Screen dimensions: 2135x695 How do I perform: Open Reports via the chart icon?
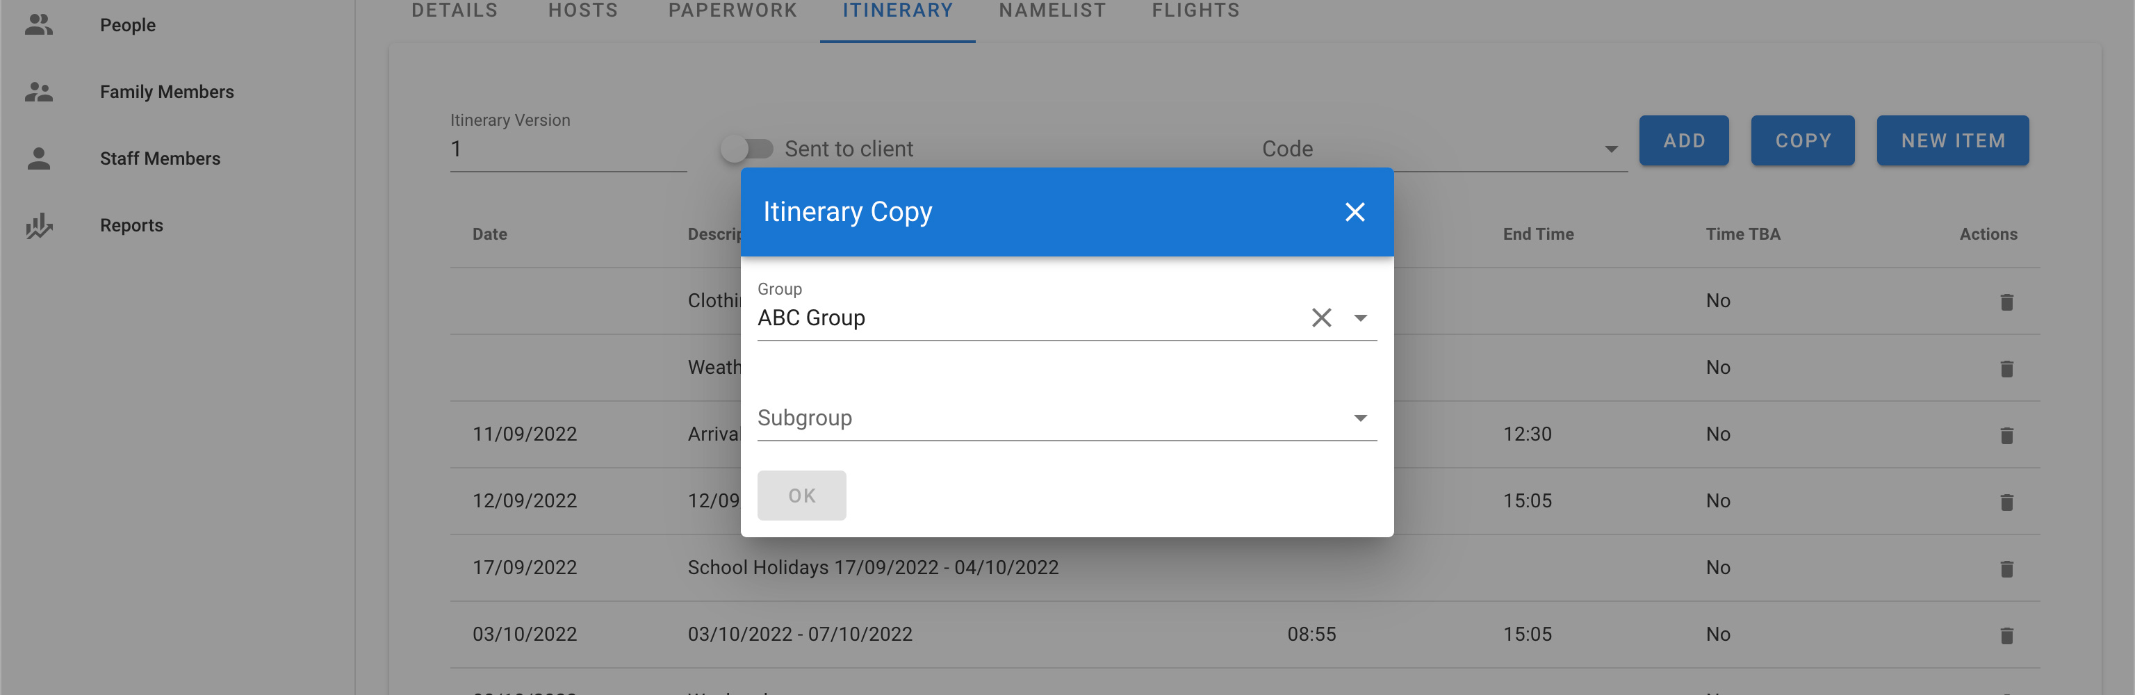38,225
